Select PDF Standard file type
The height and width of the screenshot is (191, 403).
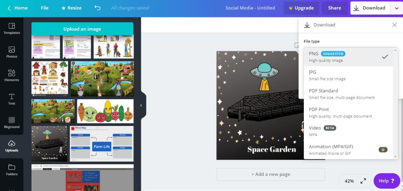(x=348, y=94)
